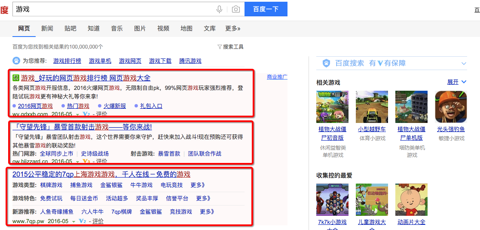Open the 史诗级战场 link
Screen dimensions: 480x230
(95, 153)
